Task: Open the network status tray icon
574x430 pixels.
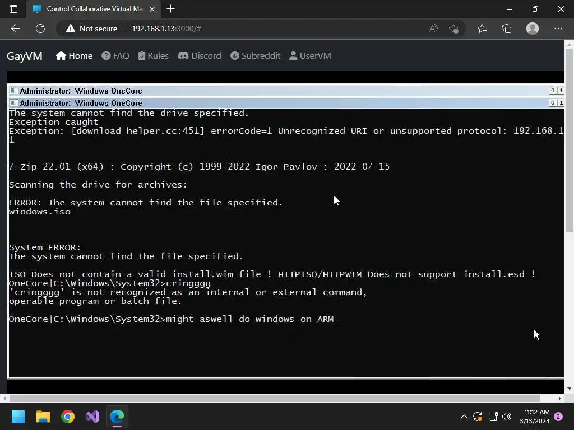Action: (493, 417)
